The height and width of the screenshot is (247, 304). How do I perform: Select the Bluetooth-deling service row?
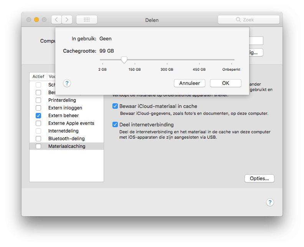point(66,139)
